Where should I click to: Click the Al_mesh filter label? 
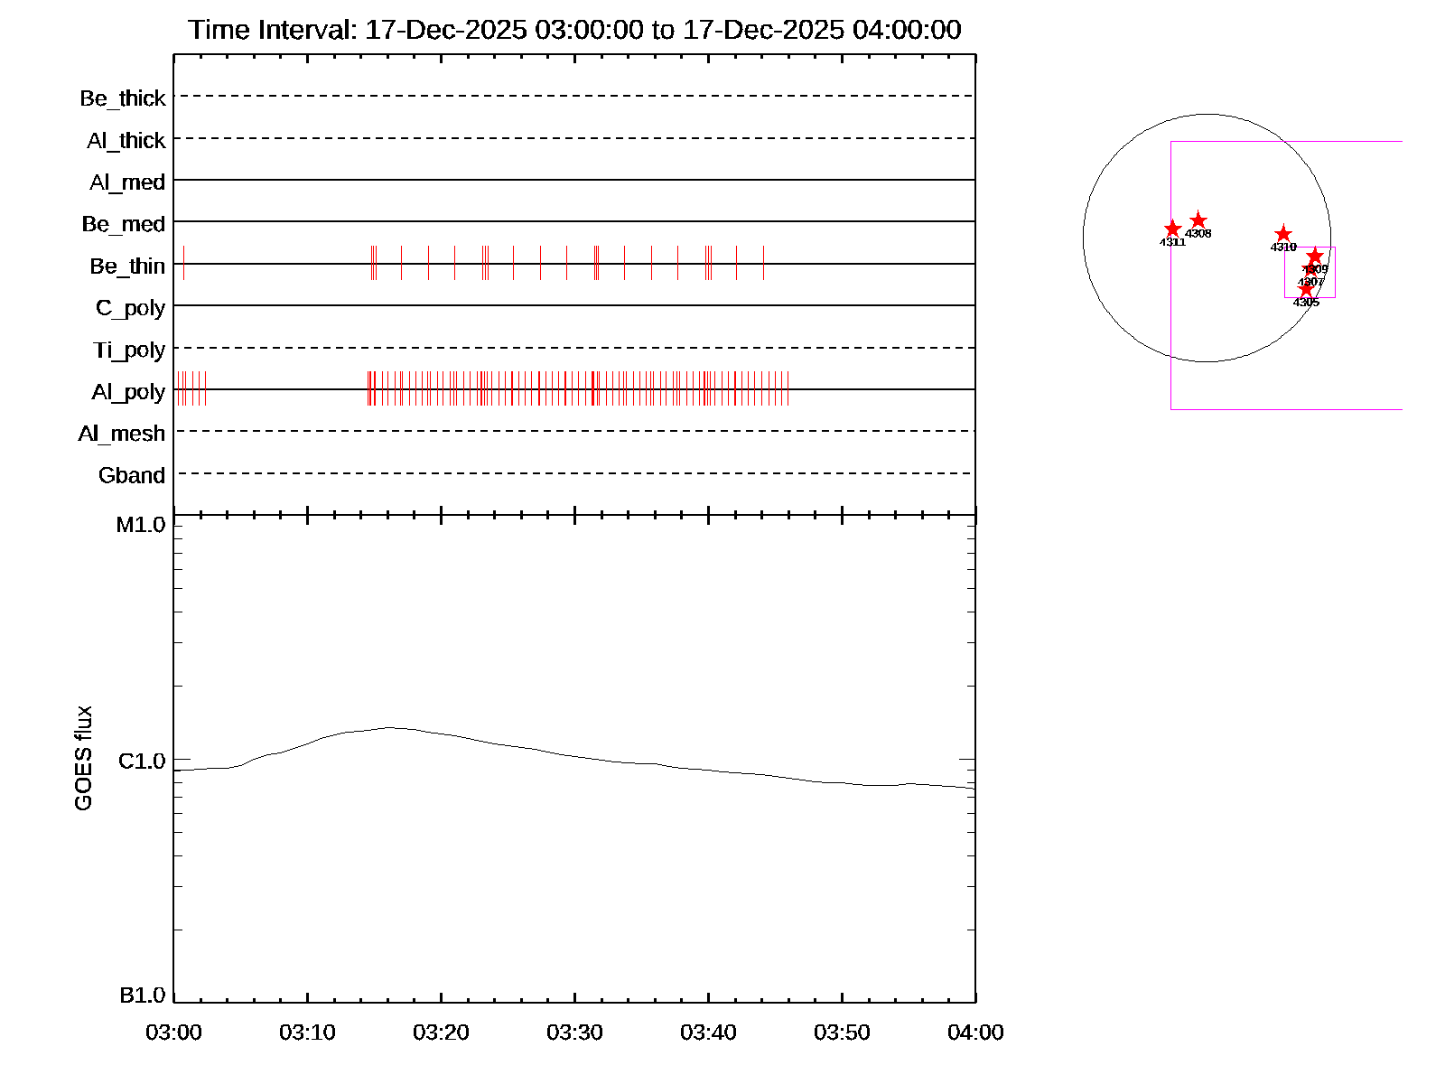coord(122,435)
